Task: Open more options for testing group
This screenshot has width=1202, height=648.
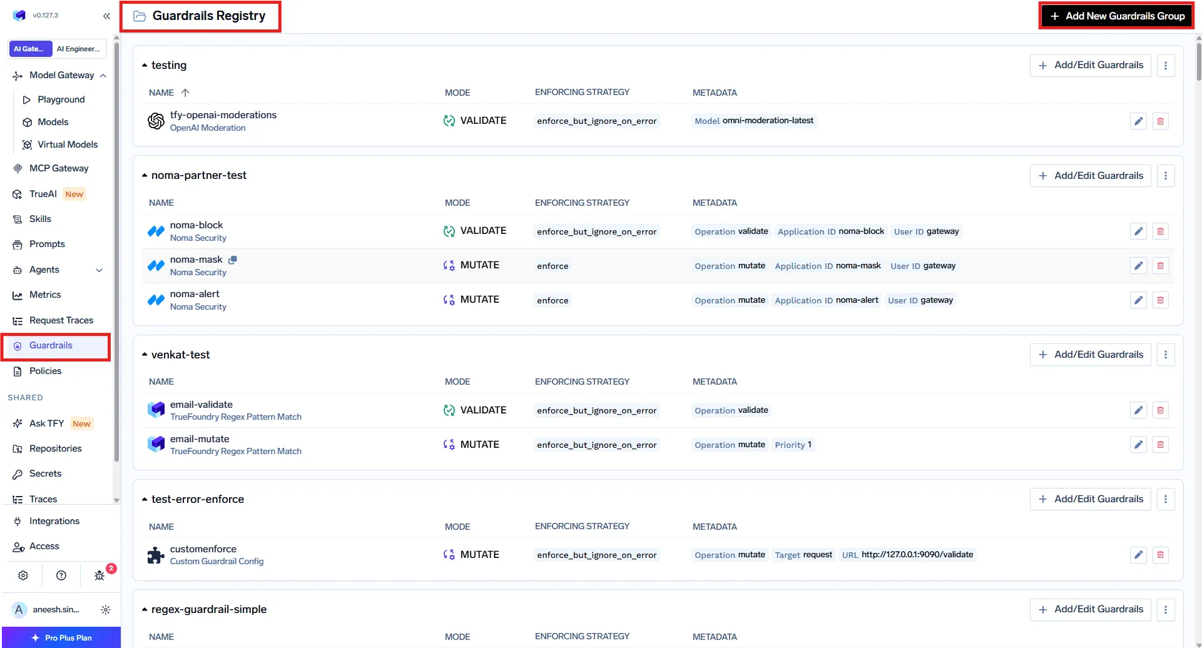Action: click(1165, 66)
